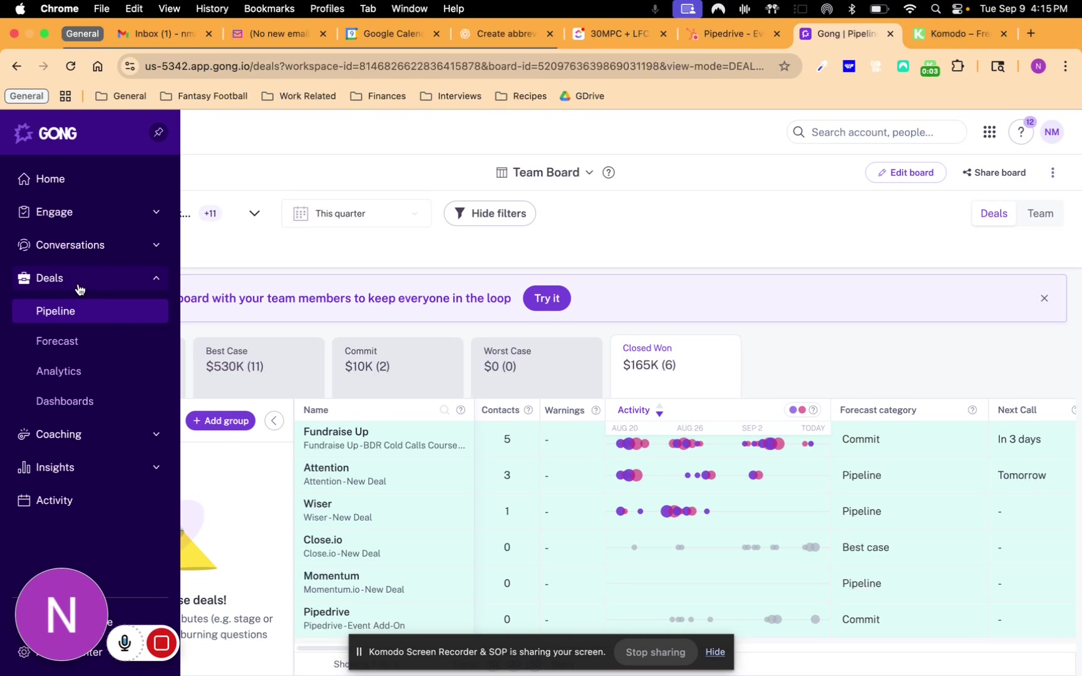1082x676 pixels.
Task: Dismiss the share board banner
Action: (x=1044, y=298)
